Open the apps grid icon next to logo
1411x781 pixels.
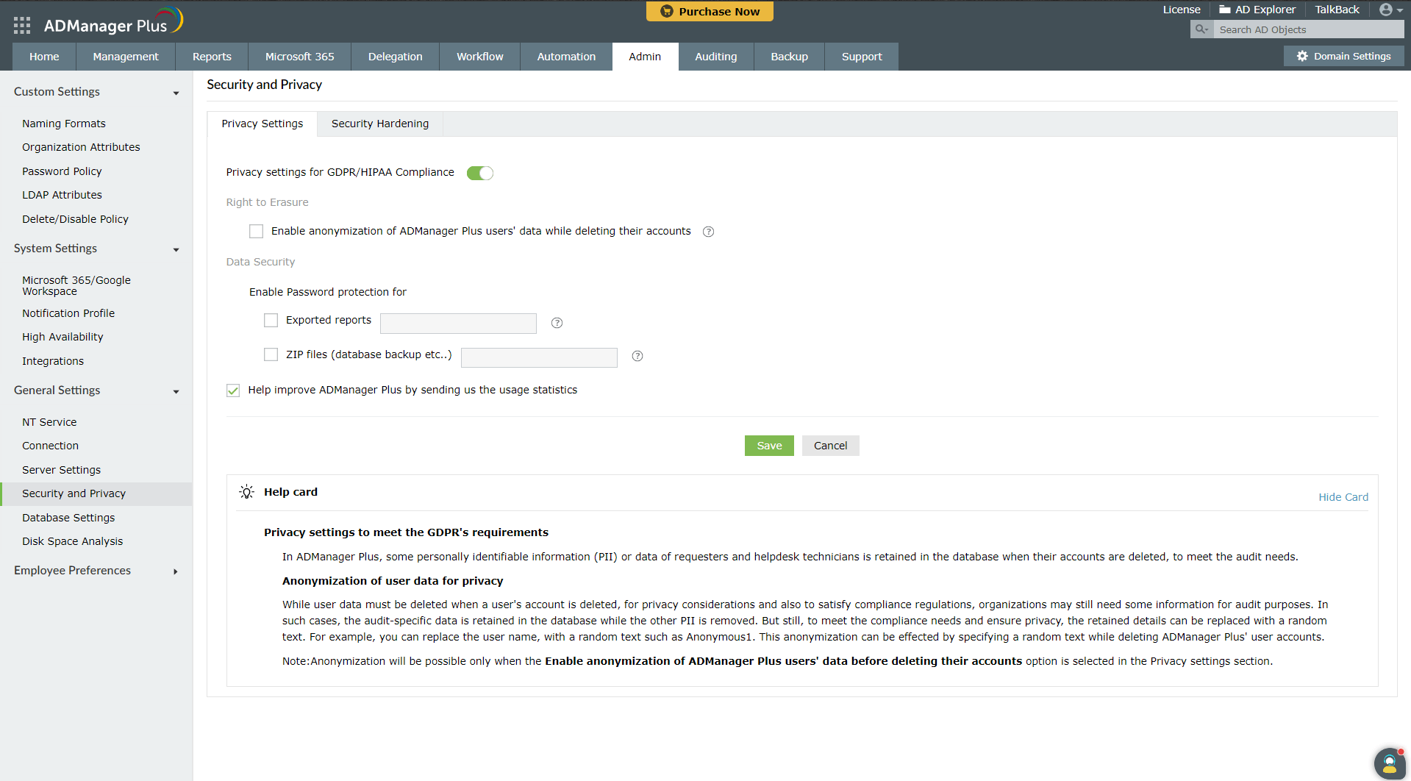click(x=21, y=24)
